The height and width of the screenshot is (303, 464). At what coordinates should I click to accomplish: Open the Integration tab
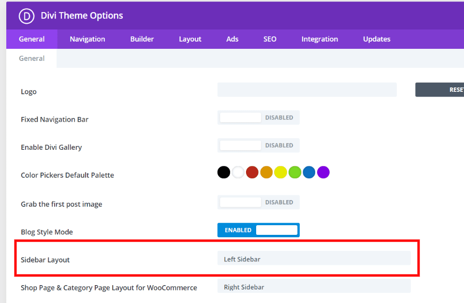319,39
